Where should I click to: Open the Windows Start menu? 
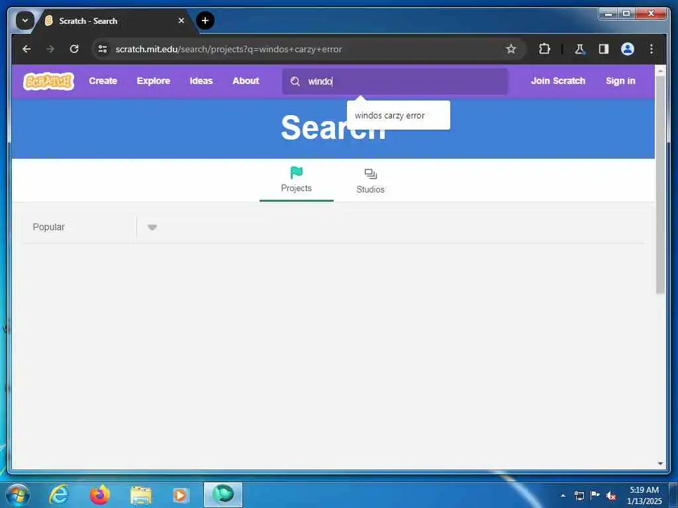(x=18, y=495)
